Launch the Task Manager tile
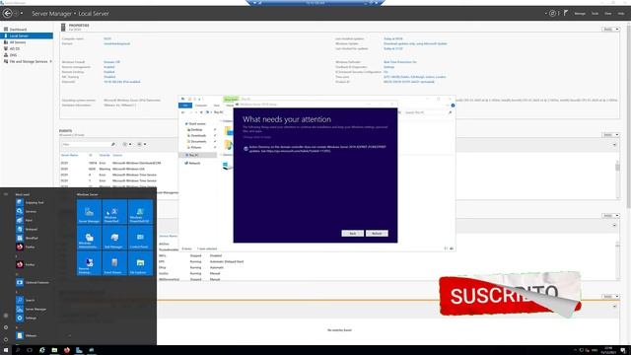This screenshot has width=631, height=355. point(114,238)
